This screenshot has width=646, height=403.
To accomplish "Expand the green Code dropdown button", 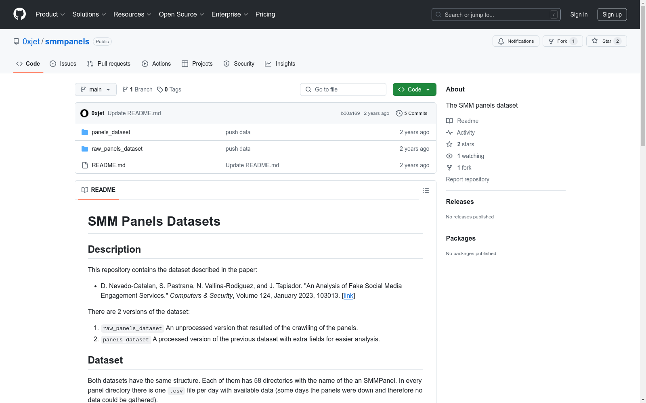I will [x=414, y=89].
